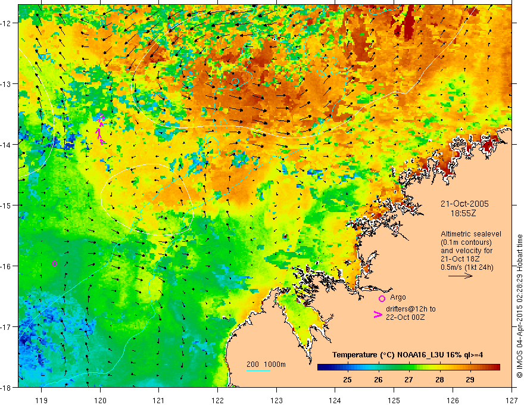Click the latitude label -14
The height and width of the screenshot is (405, 524).
point(7,145)
